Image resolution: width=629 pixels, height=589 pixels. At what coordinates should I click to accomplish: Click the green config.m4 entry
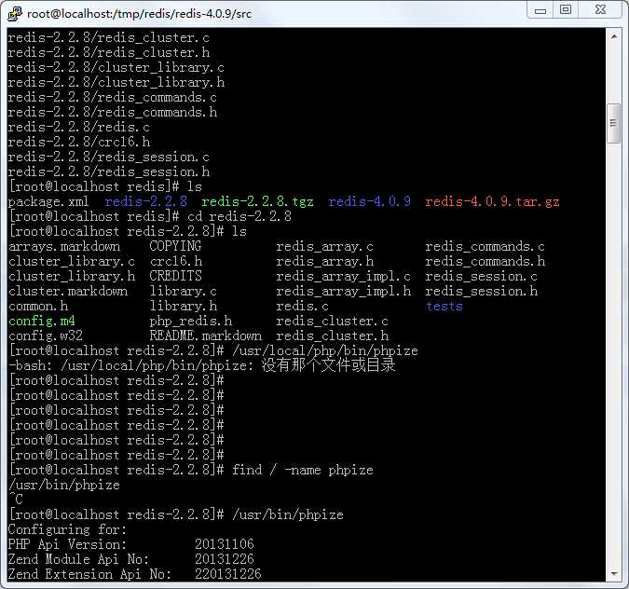(41, 321)
